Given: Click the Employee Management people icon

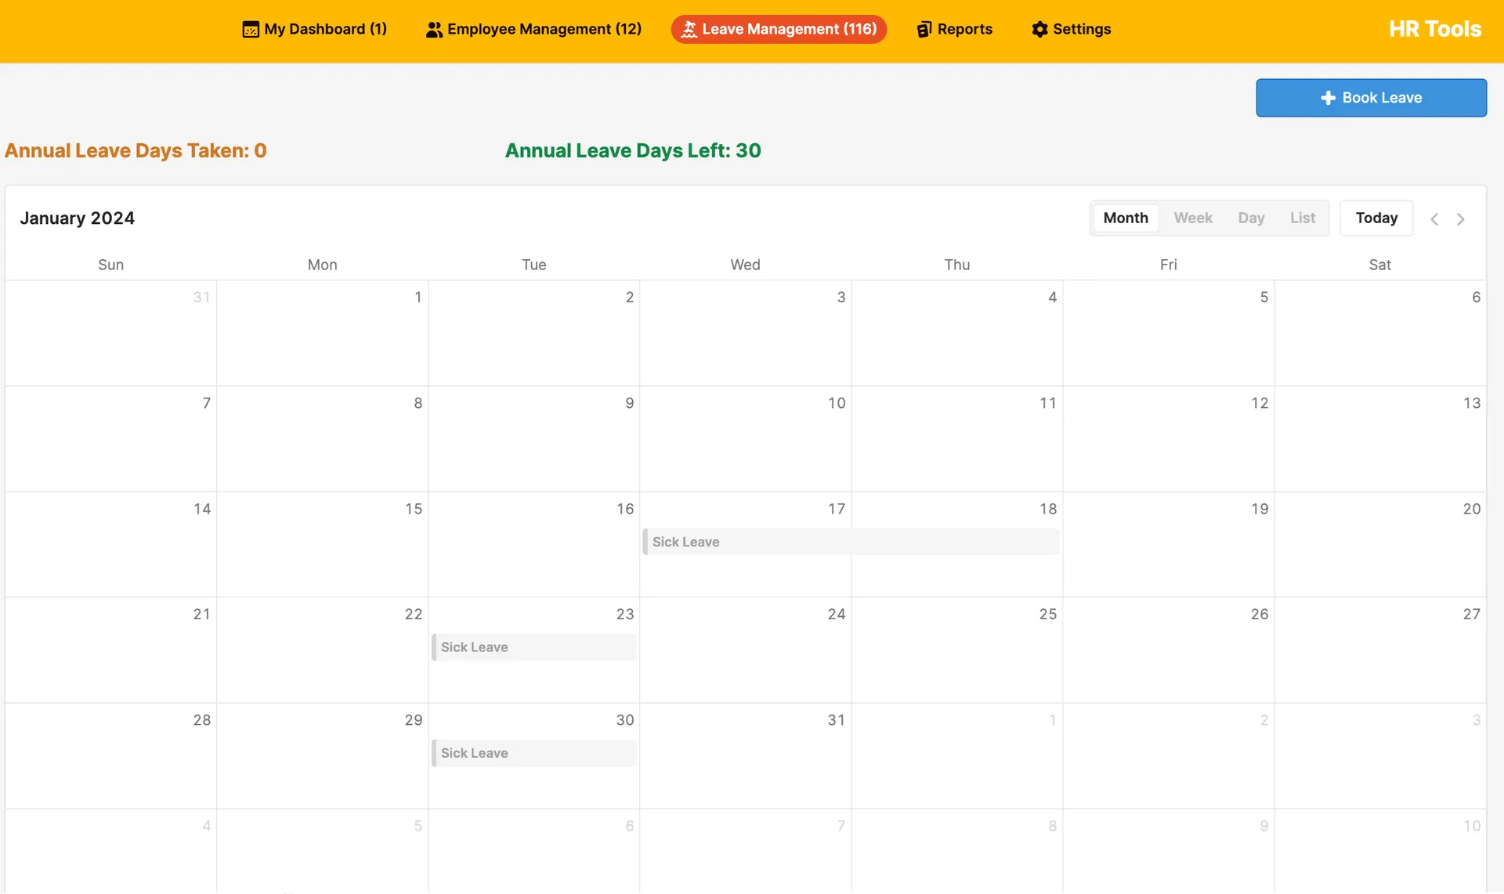Looking at the screenshot, I should coord(434,30).
